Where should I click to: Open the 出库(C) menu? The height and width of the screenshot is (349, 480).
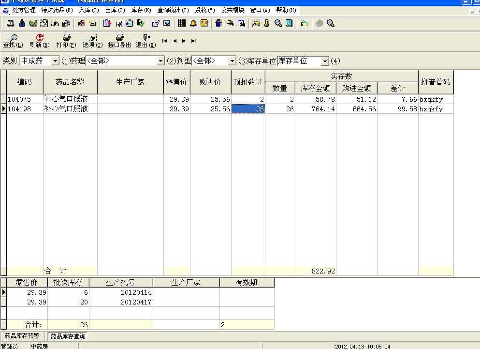pyautogui.click(x=115, y=10)
